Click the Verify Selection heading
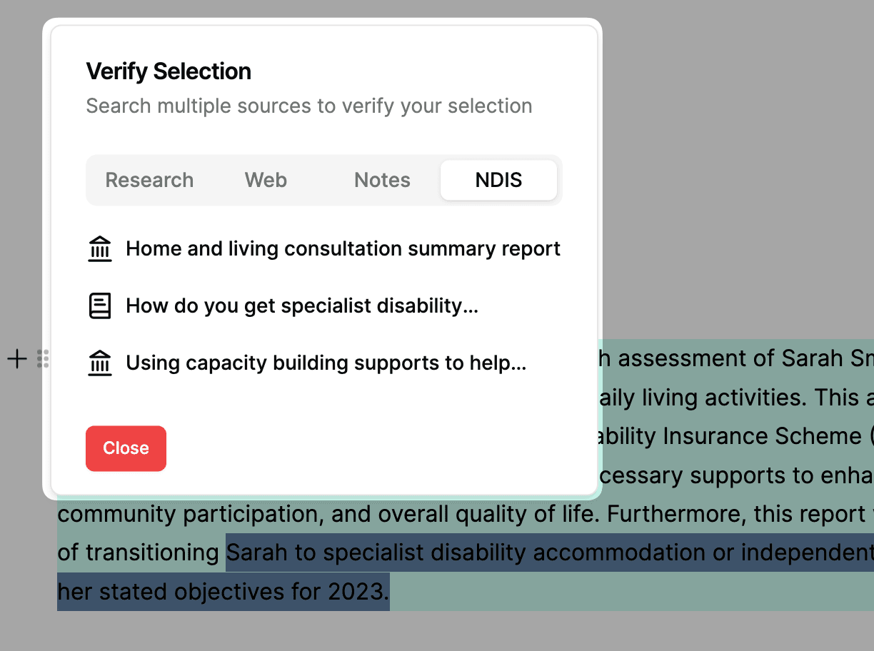 (169, 71)
